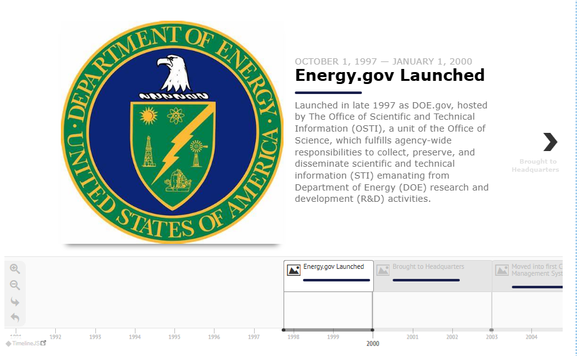The height and width of the screenshot is (356, 579).
Task: Click the 1994 label on the time axis
Action: pyautogui.click(x=135, y=337)
